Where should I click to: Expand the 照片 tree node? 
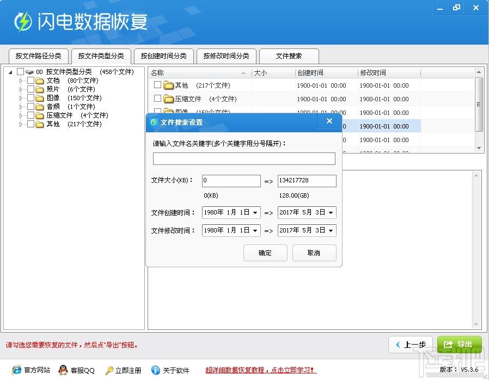(21, 89)
